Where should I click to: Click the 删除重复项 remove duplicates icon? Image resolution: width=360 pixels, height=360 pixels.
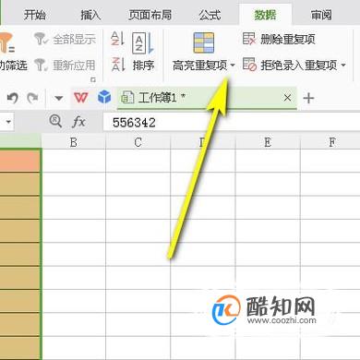pyautogui.click(x=249, y=39)
